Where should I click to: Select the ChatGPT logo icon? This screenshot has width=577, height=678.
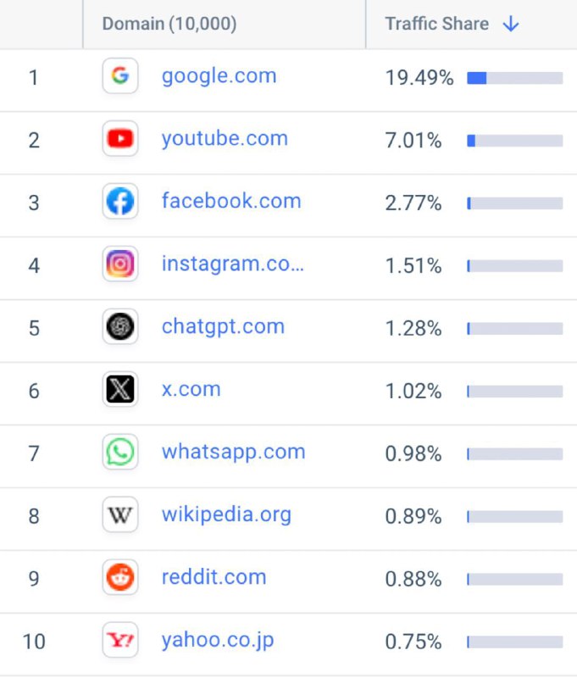[120, 326]
